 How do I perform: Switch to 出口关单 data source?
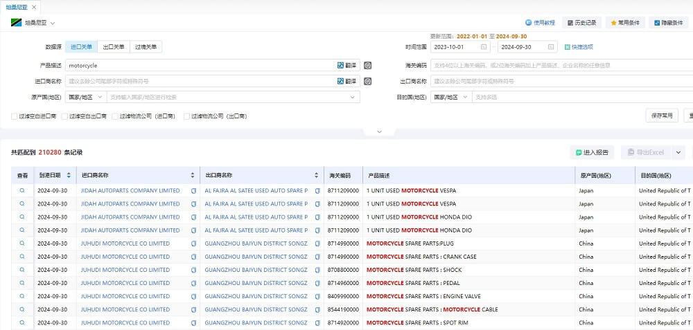[x=114, y=47]
